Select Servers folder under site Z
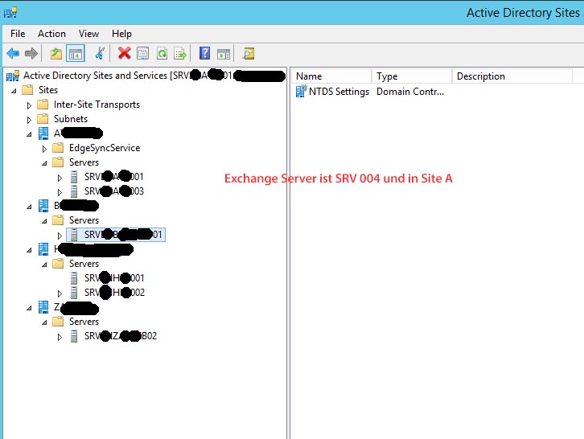The height and width of the screenshot is (439, 584). [x=84, y=322]
